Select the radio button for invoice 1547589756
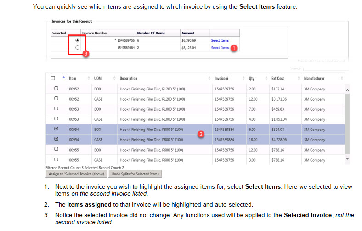The height and width of the screenshot is (231, 362). 77,40
